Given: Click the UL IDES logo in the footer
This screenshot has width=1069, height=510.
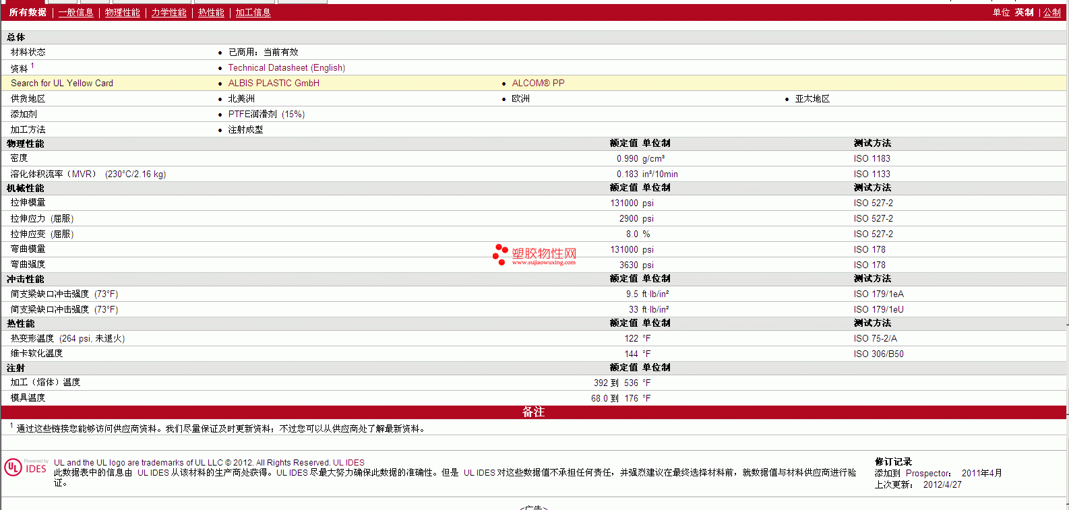Looking at the screenshot, I should click(x=26, y=468).
